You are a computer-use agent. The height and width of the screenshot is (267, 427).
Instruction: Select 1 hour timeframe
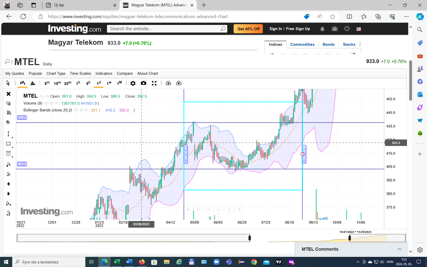pos(78,83)
